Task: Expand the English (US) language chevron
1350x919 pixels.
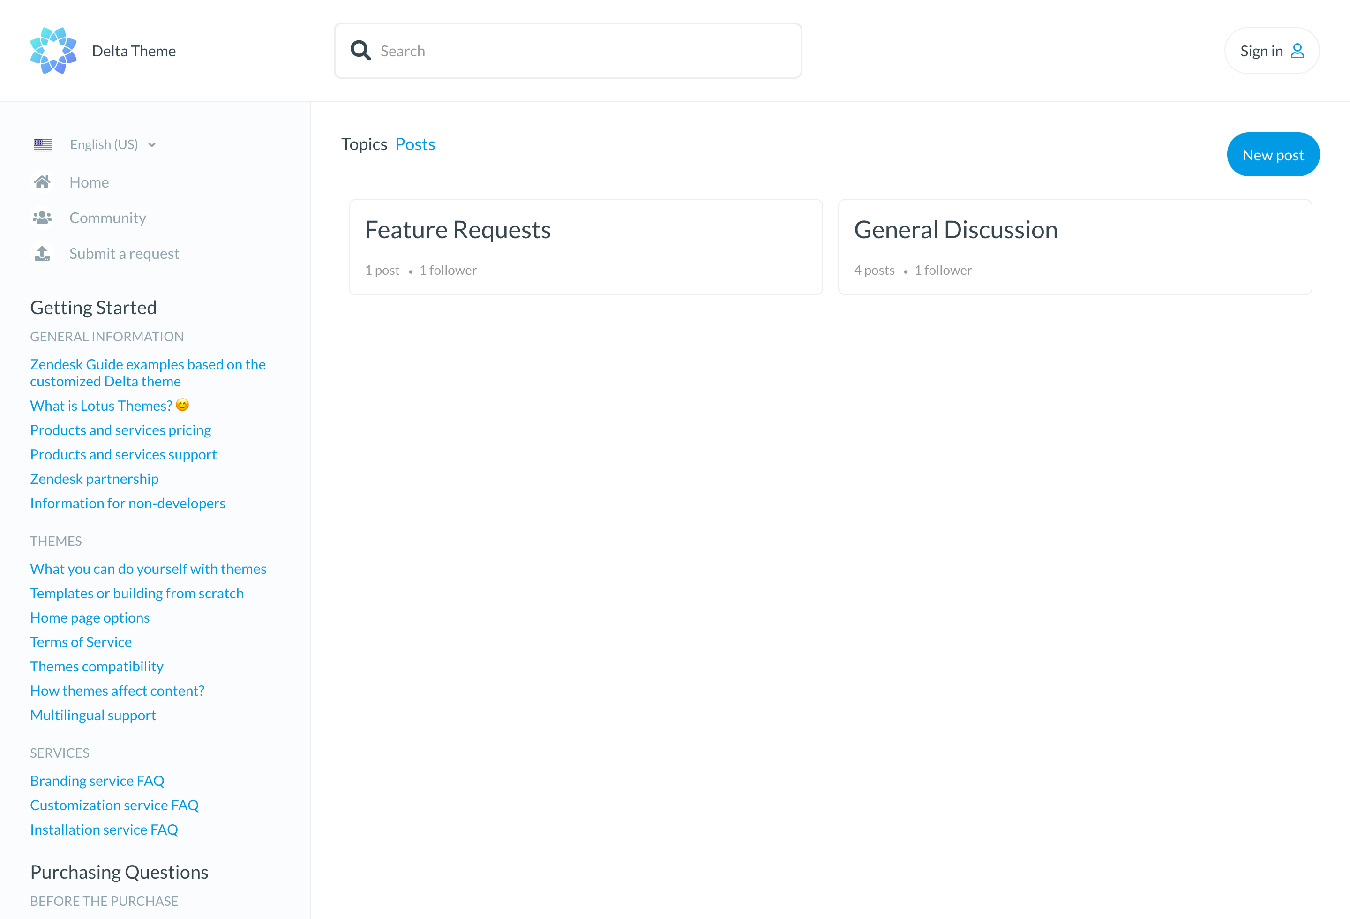Action: pos(151,144)
